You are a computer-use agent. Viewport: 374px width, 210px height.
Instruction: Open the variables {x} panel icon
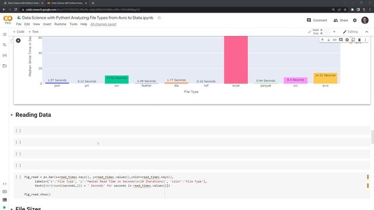[5, 55]
